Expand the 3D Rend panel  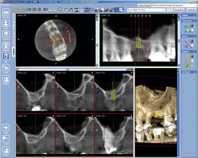click(x=189, y=72)
